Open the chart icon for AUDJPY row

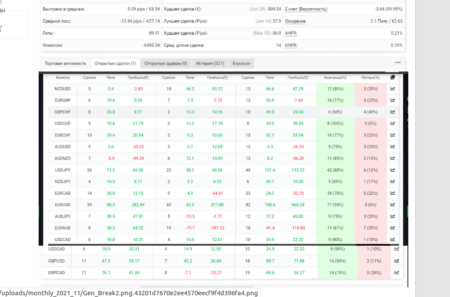pos(392,216)
